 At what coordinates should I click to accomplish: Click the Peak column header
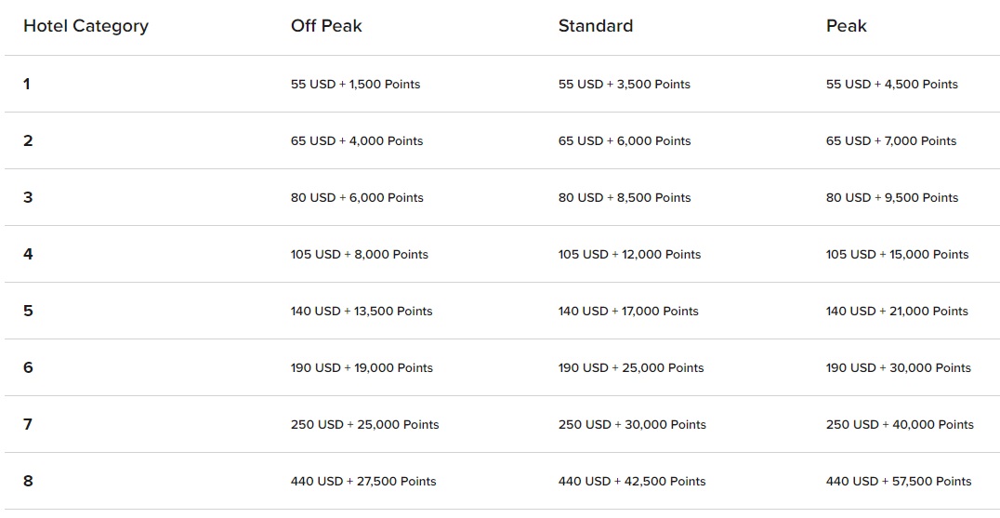pyautogui.click(x=847, y=26)
